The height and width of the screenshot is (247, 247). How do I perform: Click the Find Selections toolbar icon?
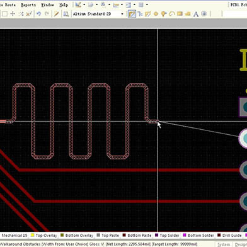[103, 4]
